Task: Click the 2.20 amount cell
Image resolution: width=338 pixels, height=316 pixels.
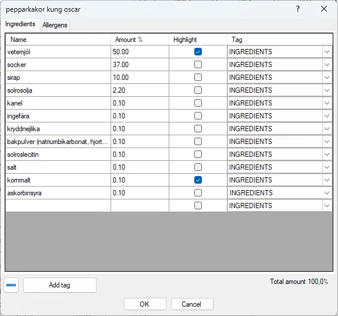Action: point(140,90)
